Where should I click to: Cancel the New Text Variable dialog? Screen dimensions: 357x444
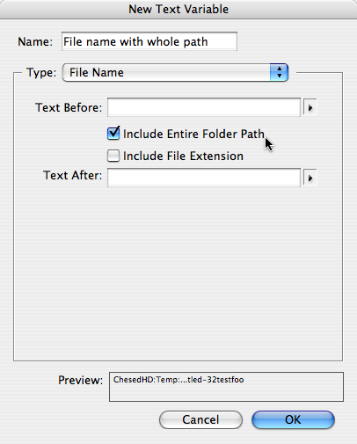[x=200, y=419]
